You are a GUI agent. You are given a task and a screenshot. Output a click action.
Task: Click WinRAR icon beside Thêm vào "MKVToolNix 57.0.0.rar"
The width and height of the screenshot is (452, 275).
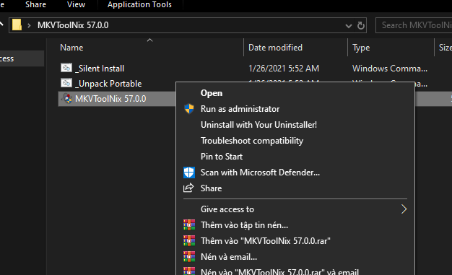pos(189,240)
